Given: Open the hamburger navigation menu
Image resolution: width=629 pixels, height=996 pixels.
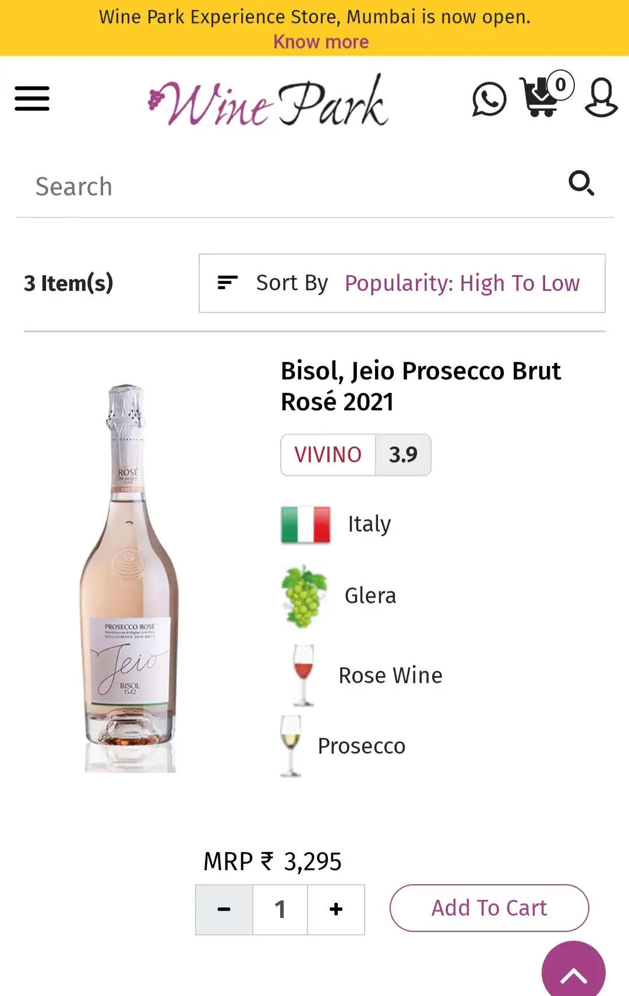Looking at the screenshot, I should [x=32, y=98].
